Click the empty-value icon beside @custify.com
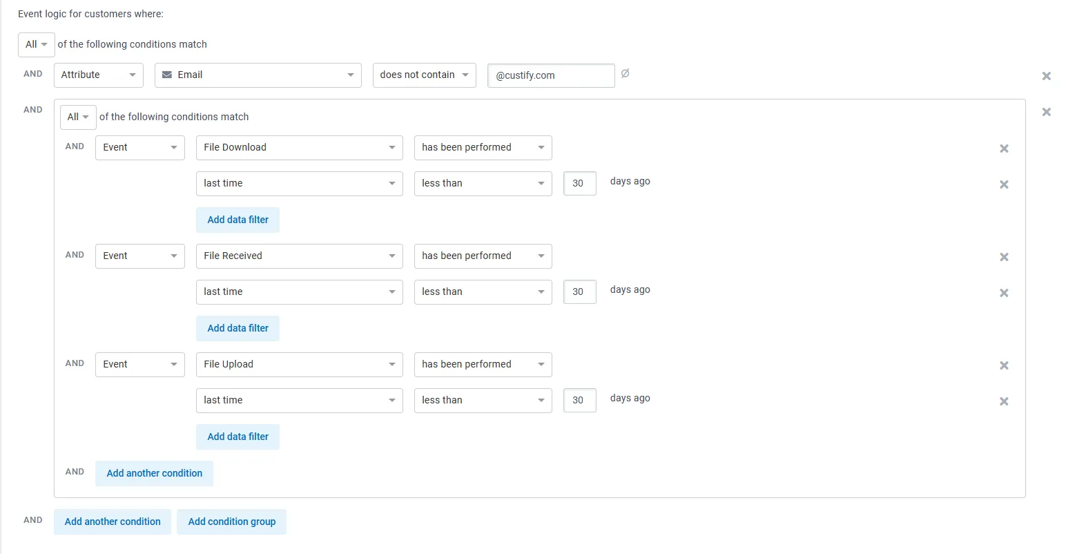The image size is (1066, 554). click(x=625, y=73)
